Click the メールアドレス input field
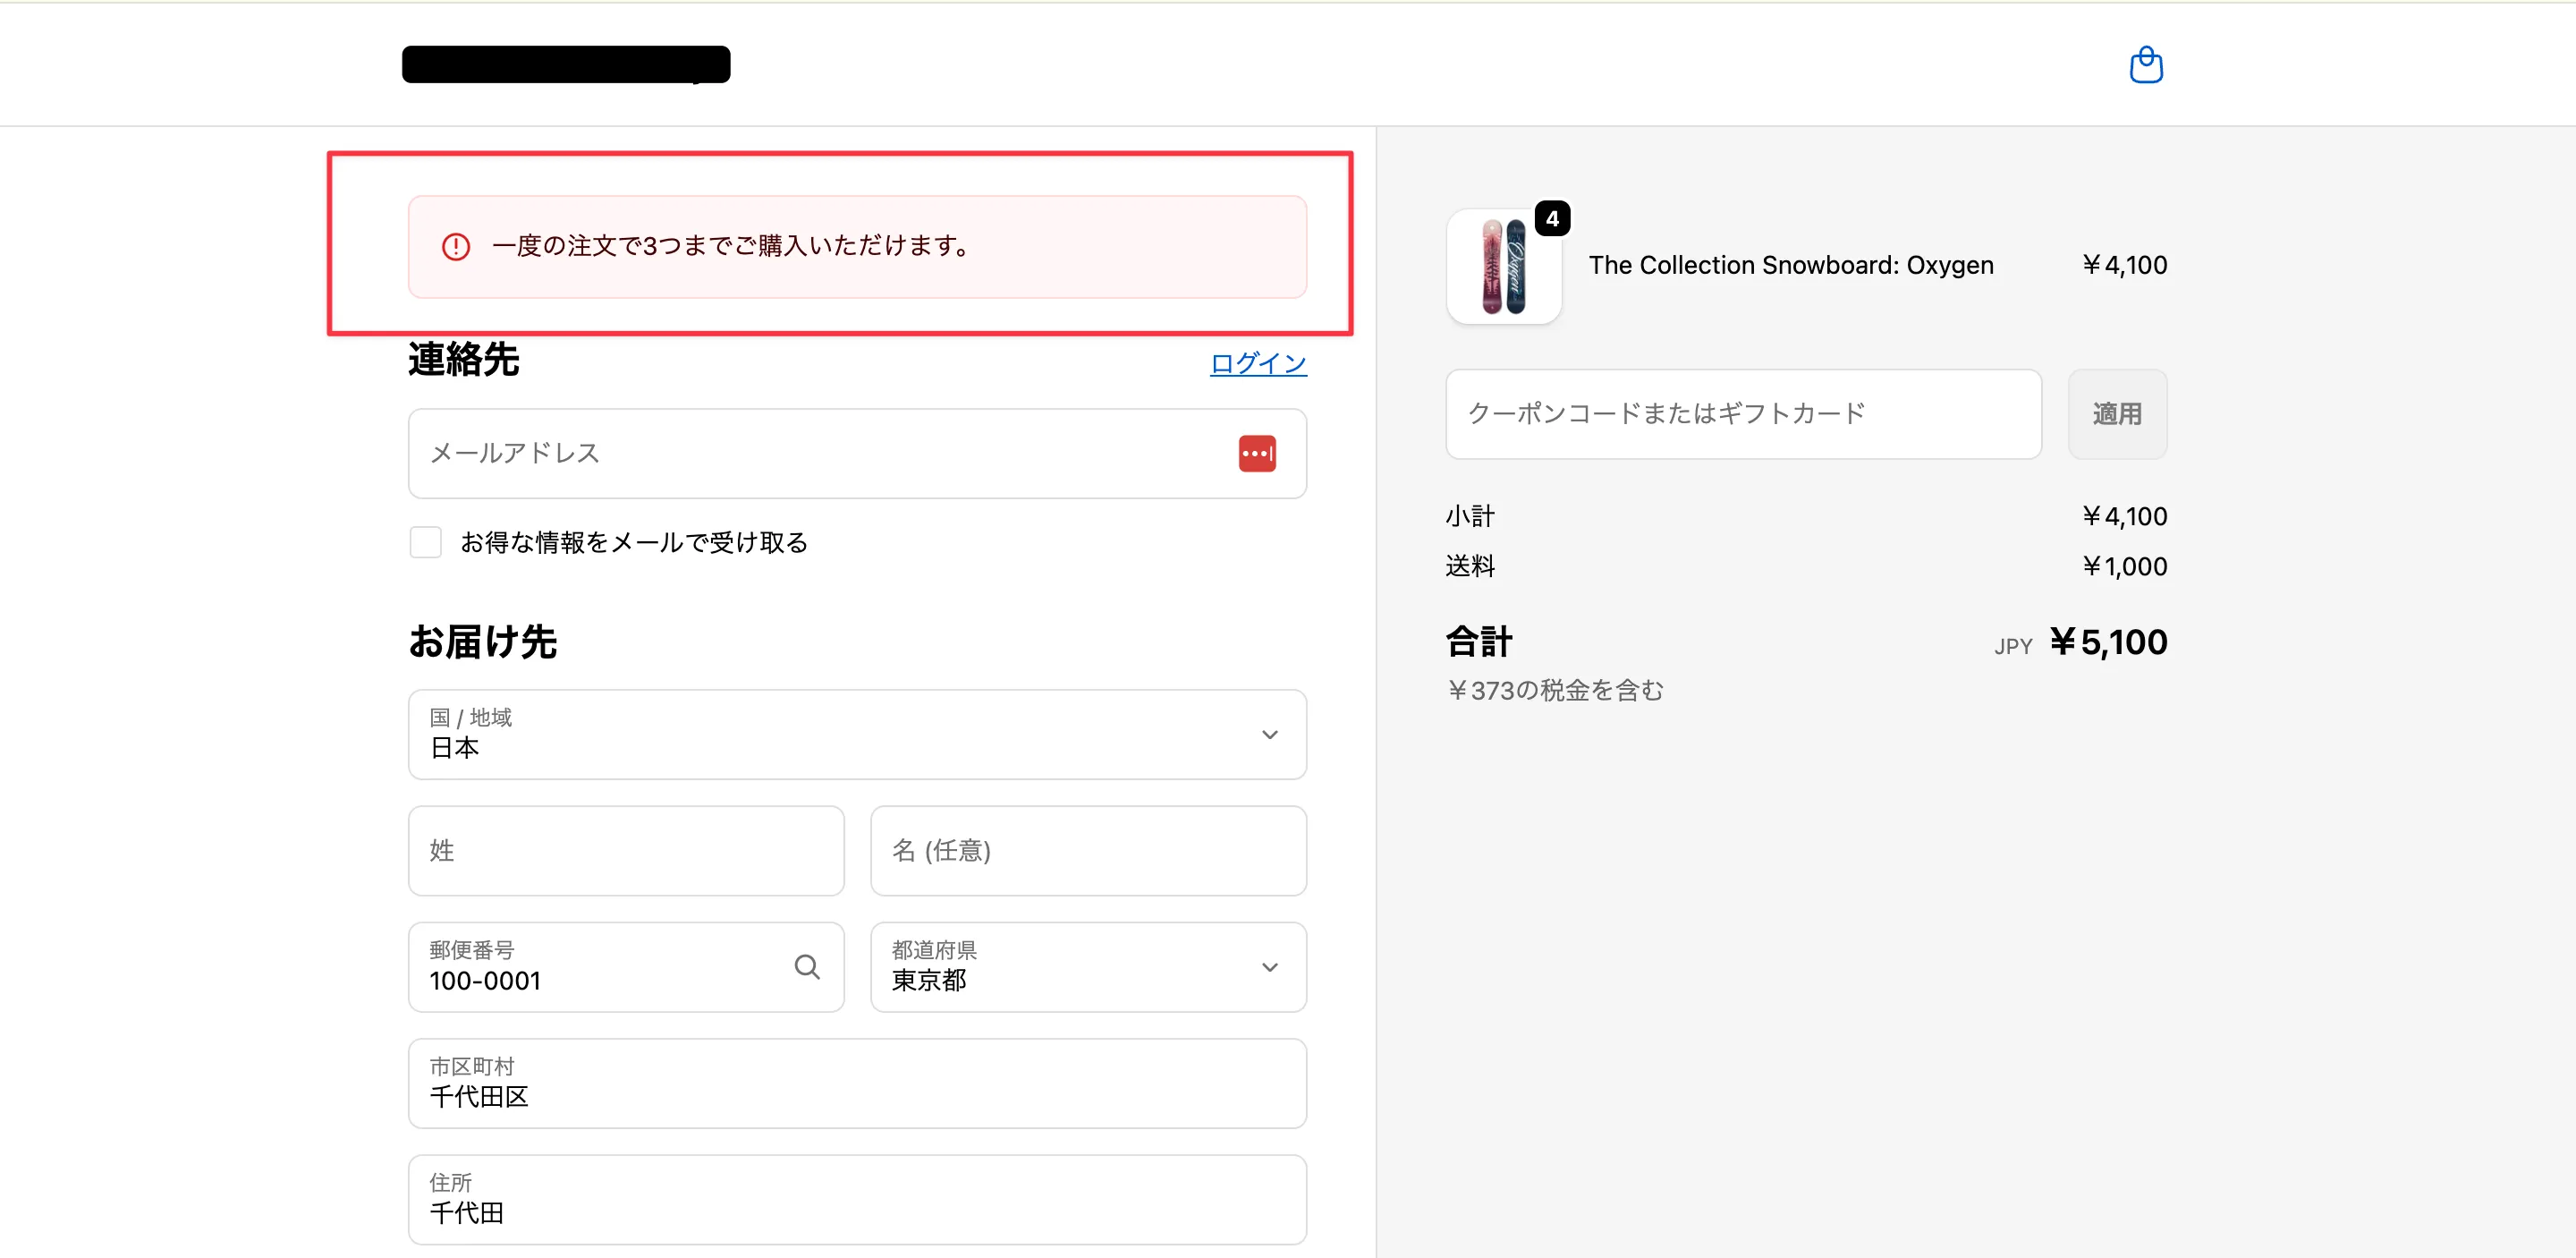Screen dimensions: 2576x1258 [x=800, y=453]
